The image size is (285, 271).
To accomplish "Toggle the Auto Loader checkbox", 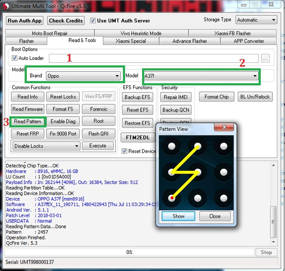I will 14,58.
